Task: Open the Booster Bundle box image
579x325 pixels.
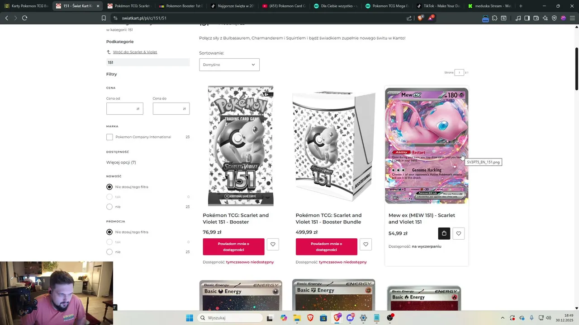Action: point(334,146)
